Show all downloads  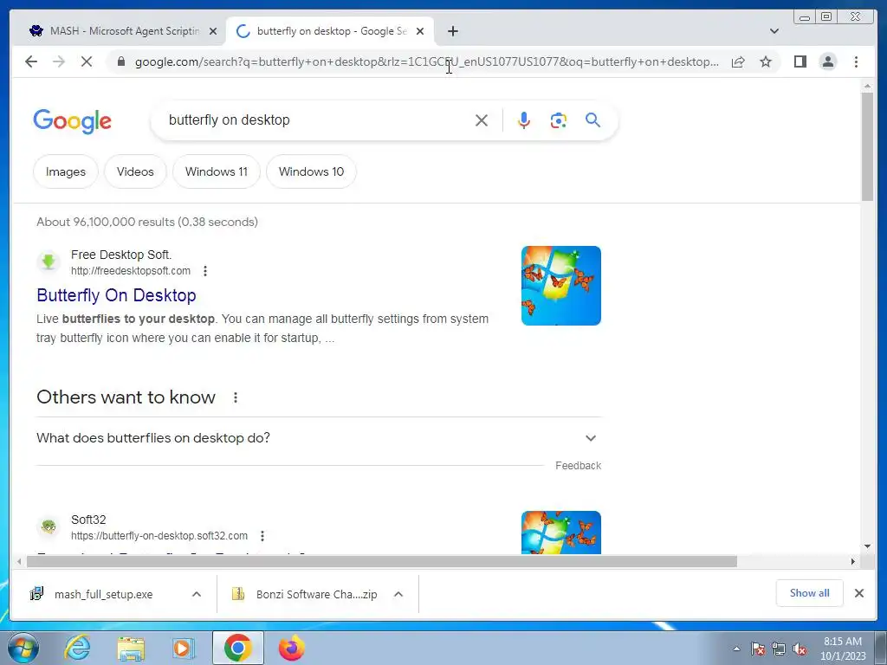coord(810,593)
